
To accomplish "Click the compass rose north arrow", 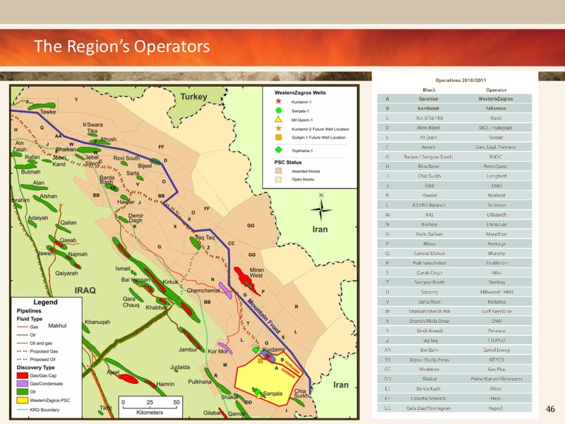I will 321,207.
